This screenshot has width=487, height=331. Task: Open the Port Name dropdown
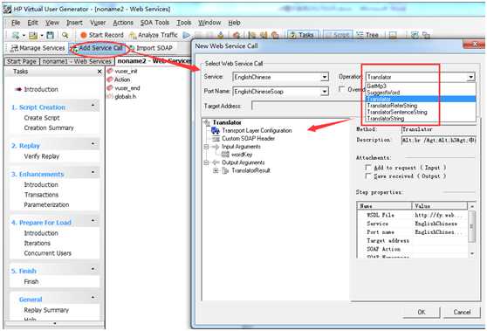coord(325,92)
